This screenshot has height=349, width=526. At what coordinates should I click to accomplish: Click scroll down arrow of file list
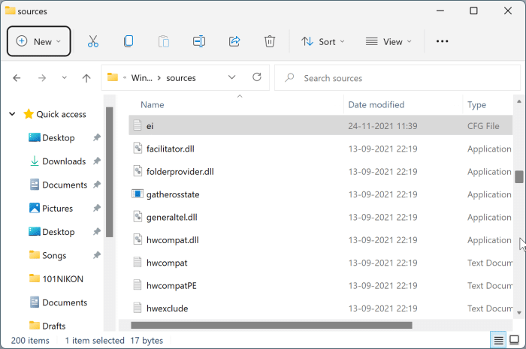(x=519, y=313)
